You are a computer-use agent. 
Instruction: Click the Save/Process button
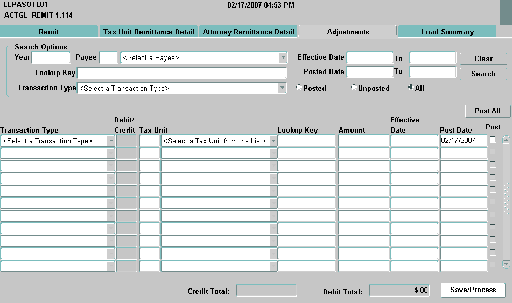click(473, 290)
